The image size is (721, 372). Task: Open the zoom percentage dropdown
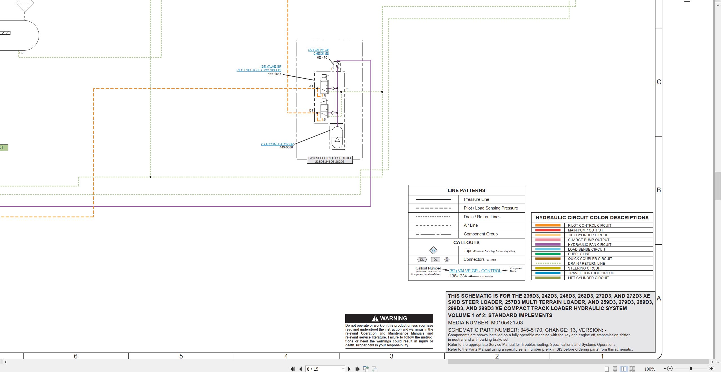(x=665, y=369)
